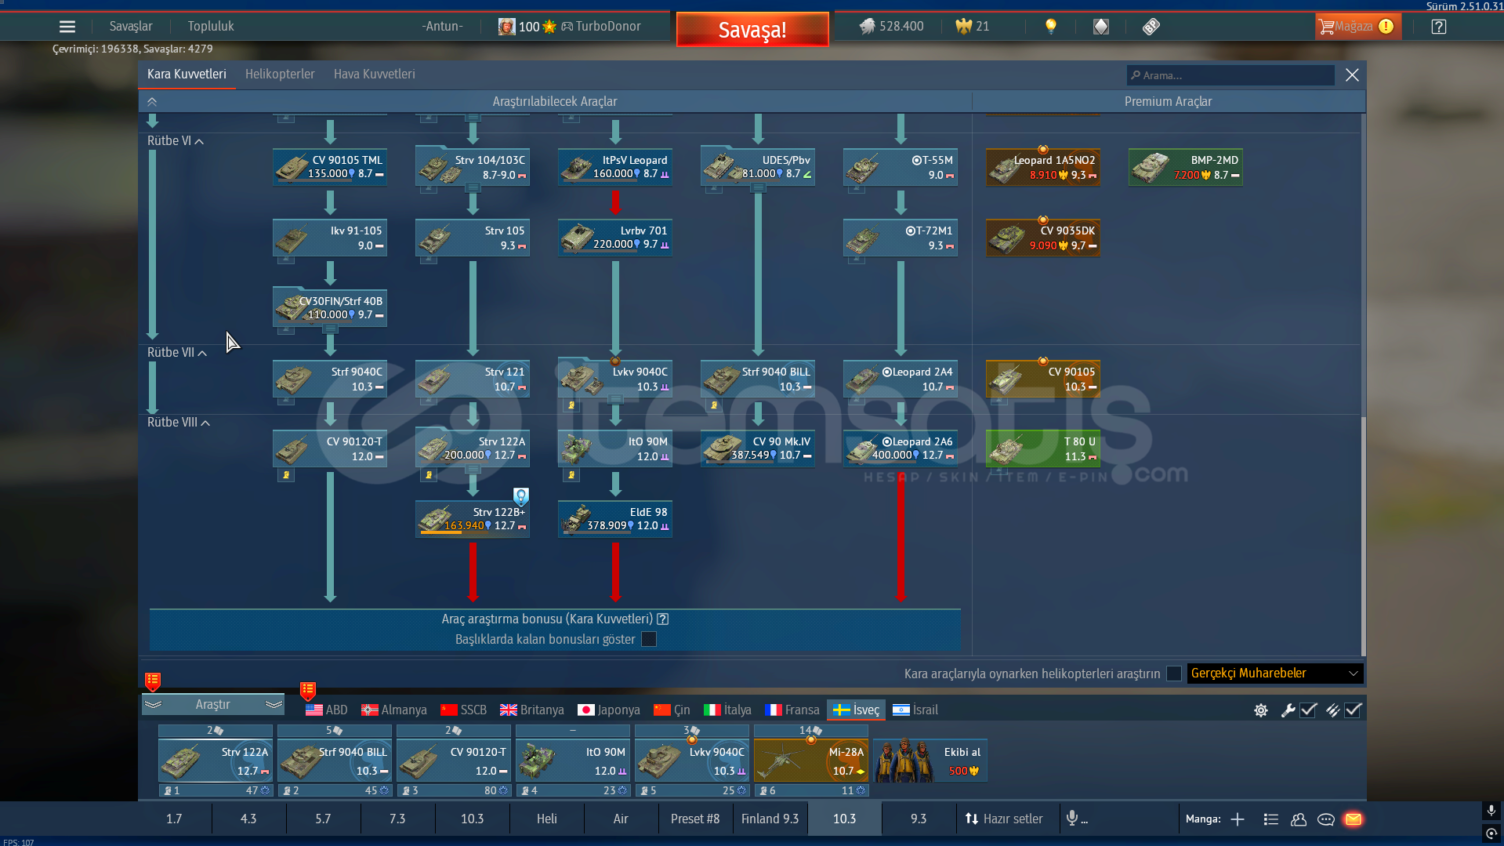
Task: Switch to the Helikopterler tab
Action: 280,74
